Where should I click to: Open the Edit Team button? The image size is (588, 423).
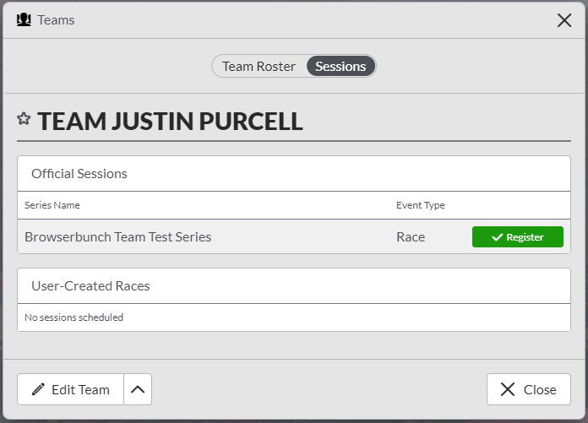71,389
